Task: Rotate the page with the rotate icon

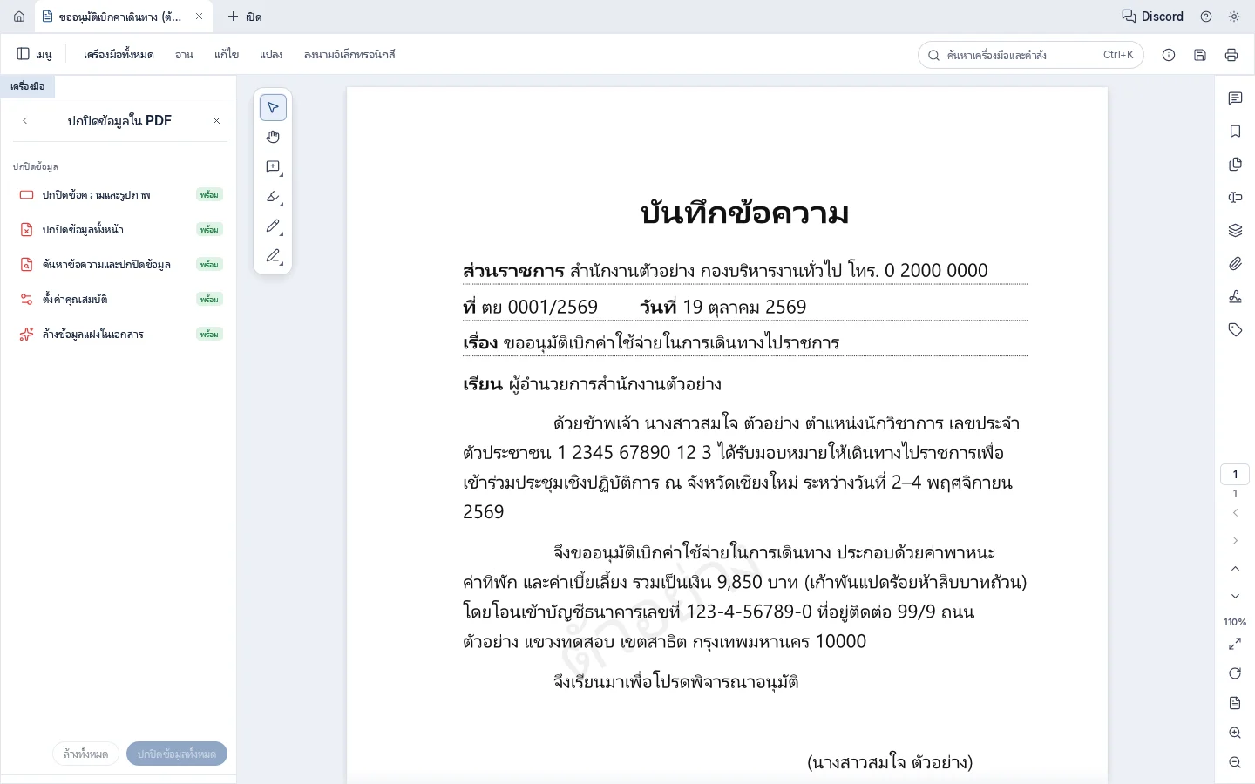Action: [x=1235, y=673]
